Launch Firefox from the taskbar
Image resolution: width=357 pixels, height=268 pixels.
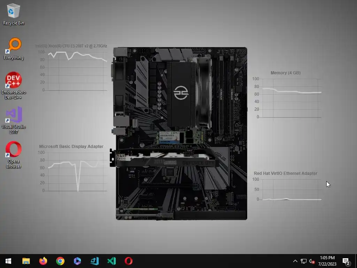click(43, 261)
